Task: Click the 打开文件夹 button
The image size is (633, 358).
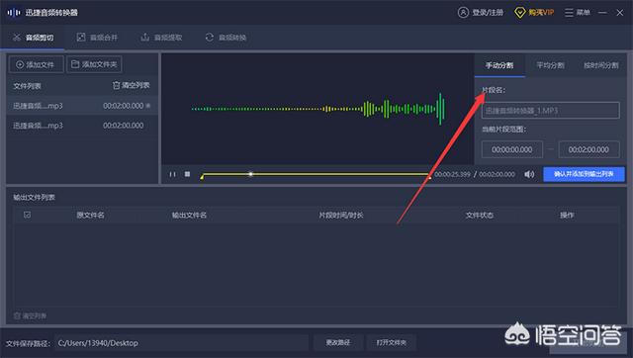Action: (x=392, y=342)
